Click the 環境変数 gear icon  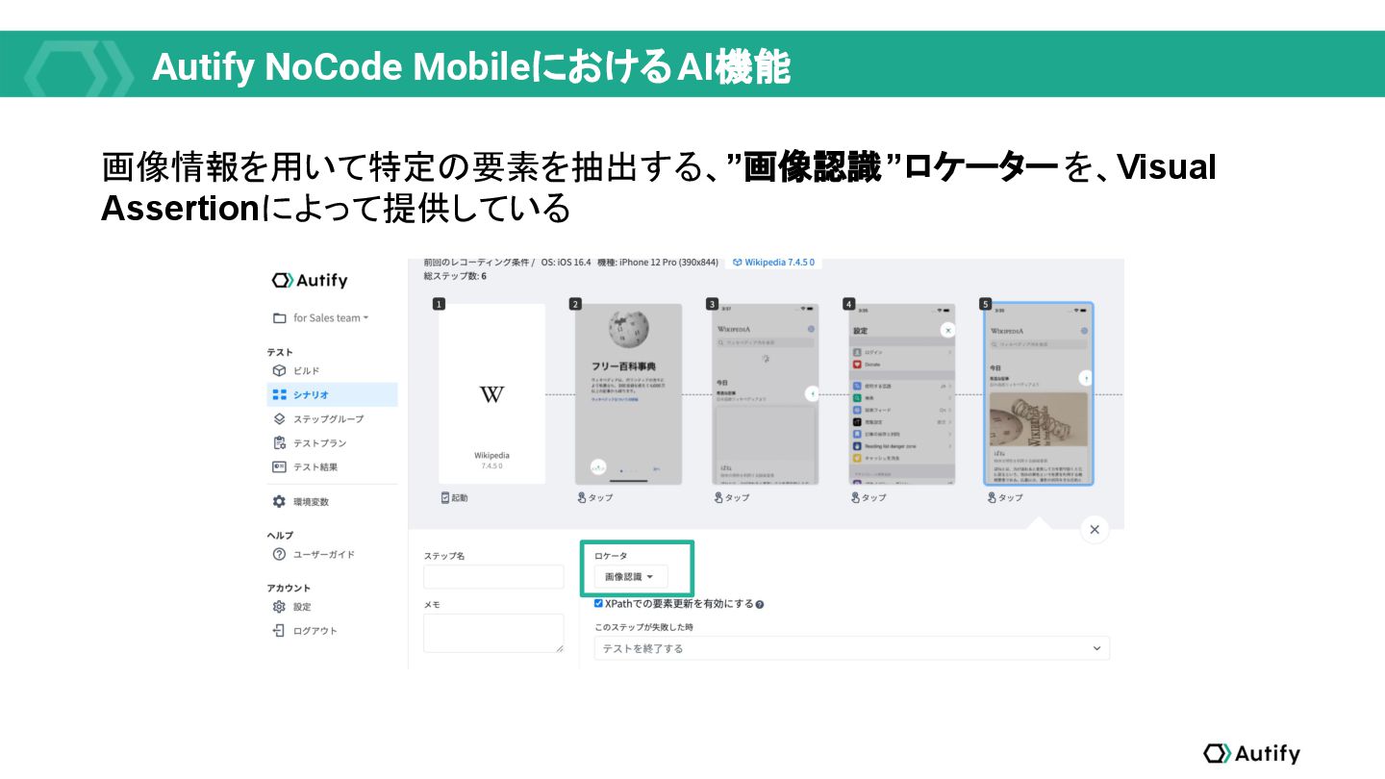click(x=279, y=502)
